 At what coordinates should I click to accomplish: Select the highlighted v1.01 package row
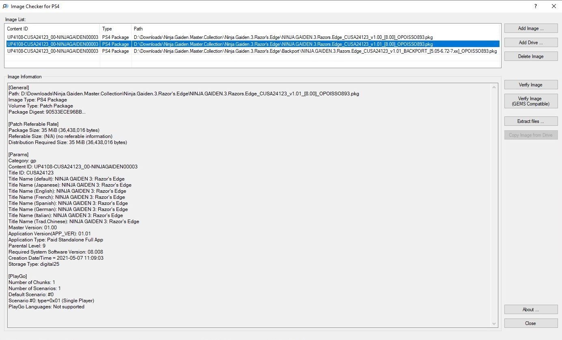coord(283,44)
